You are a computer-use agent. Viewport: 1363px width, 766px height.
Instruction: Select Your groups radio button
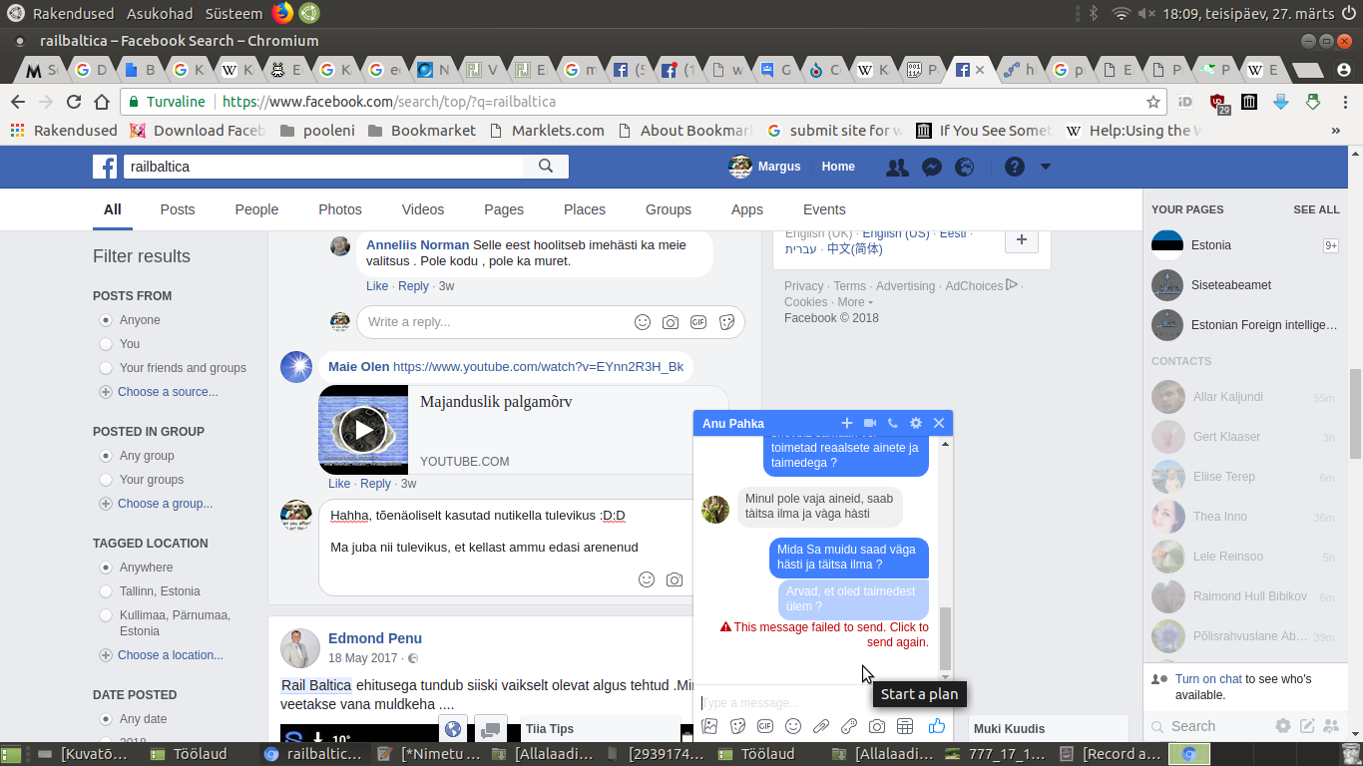coord(106,480)
